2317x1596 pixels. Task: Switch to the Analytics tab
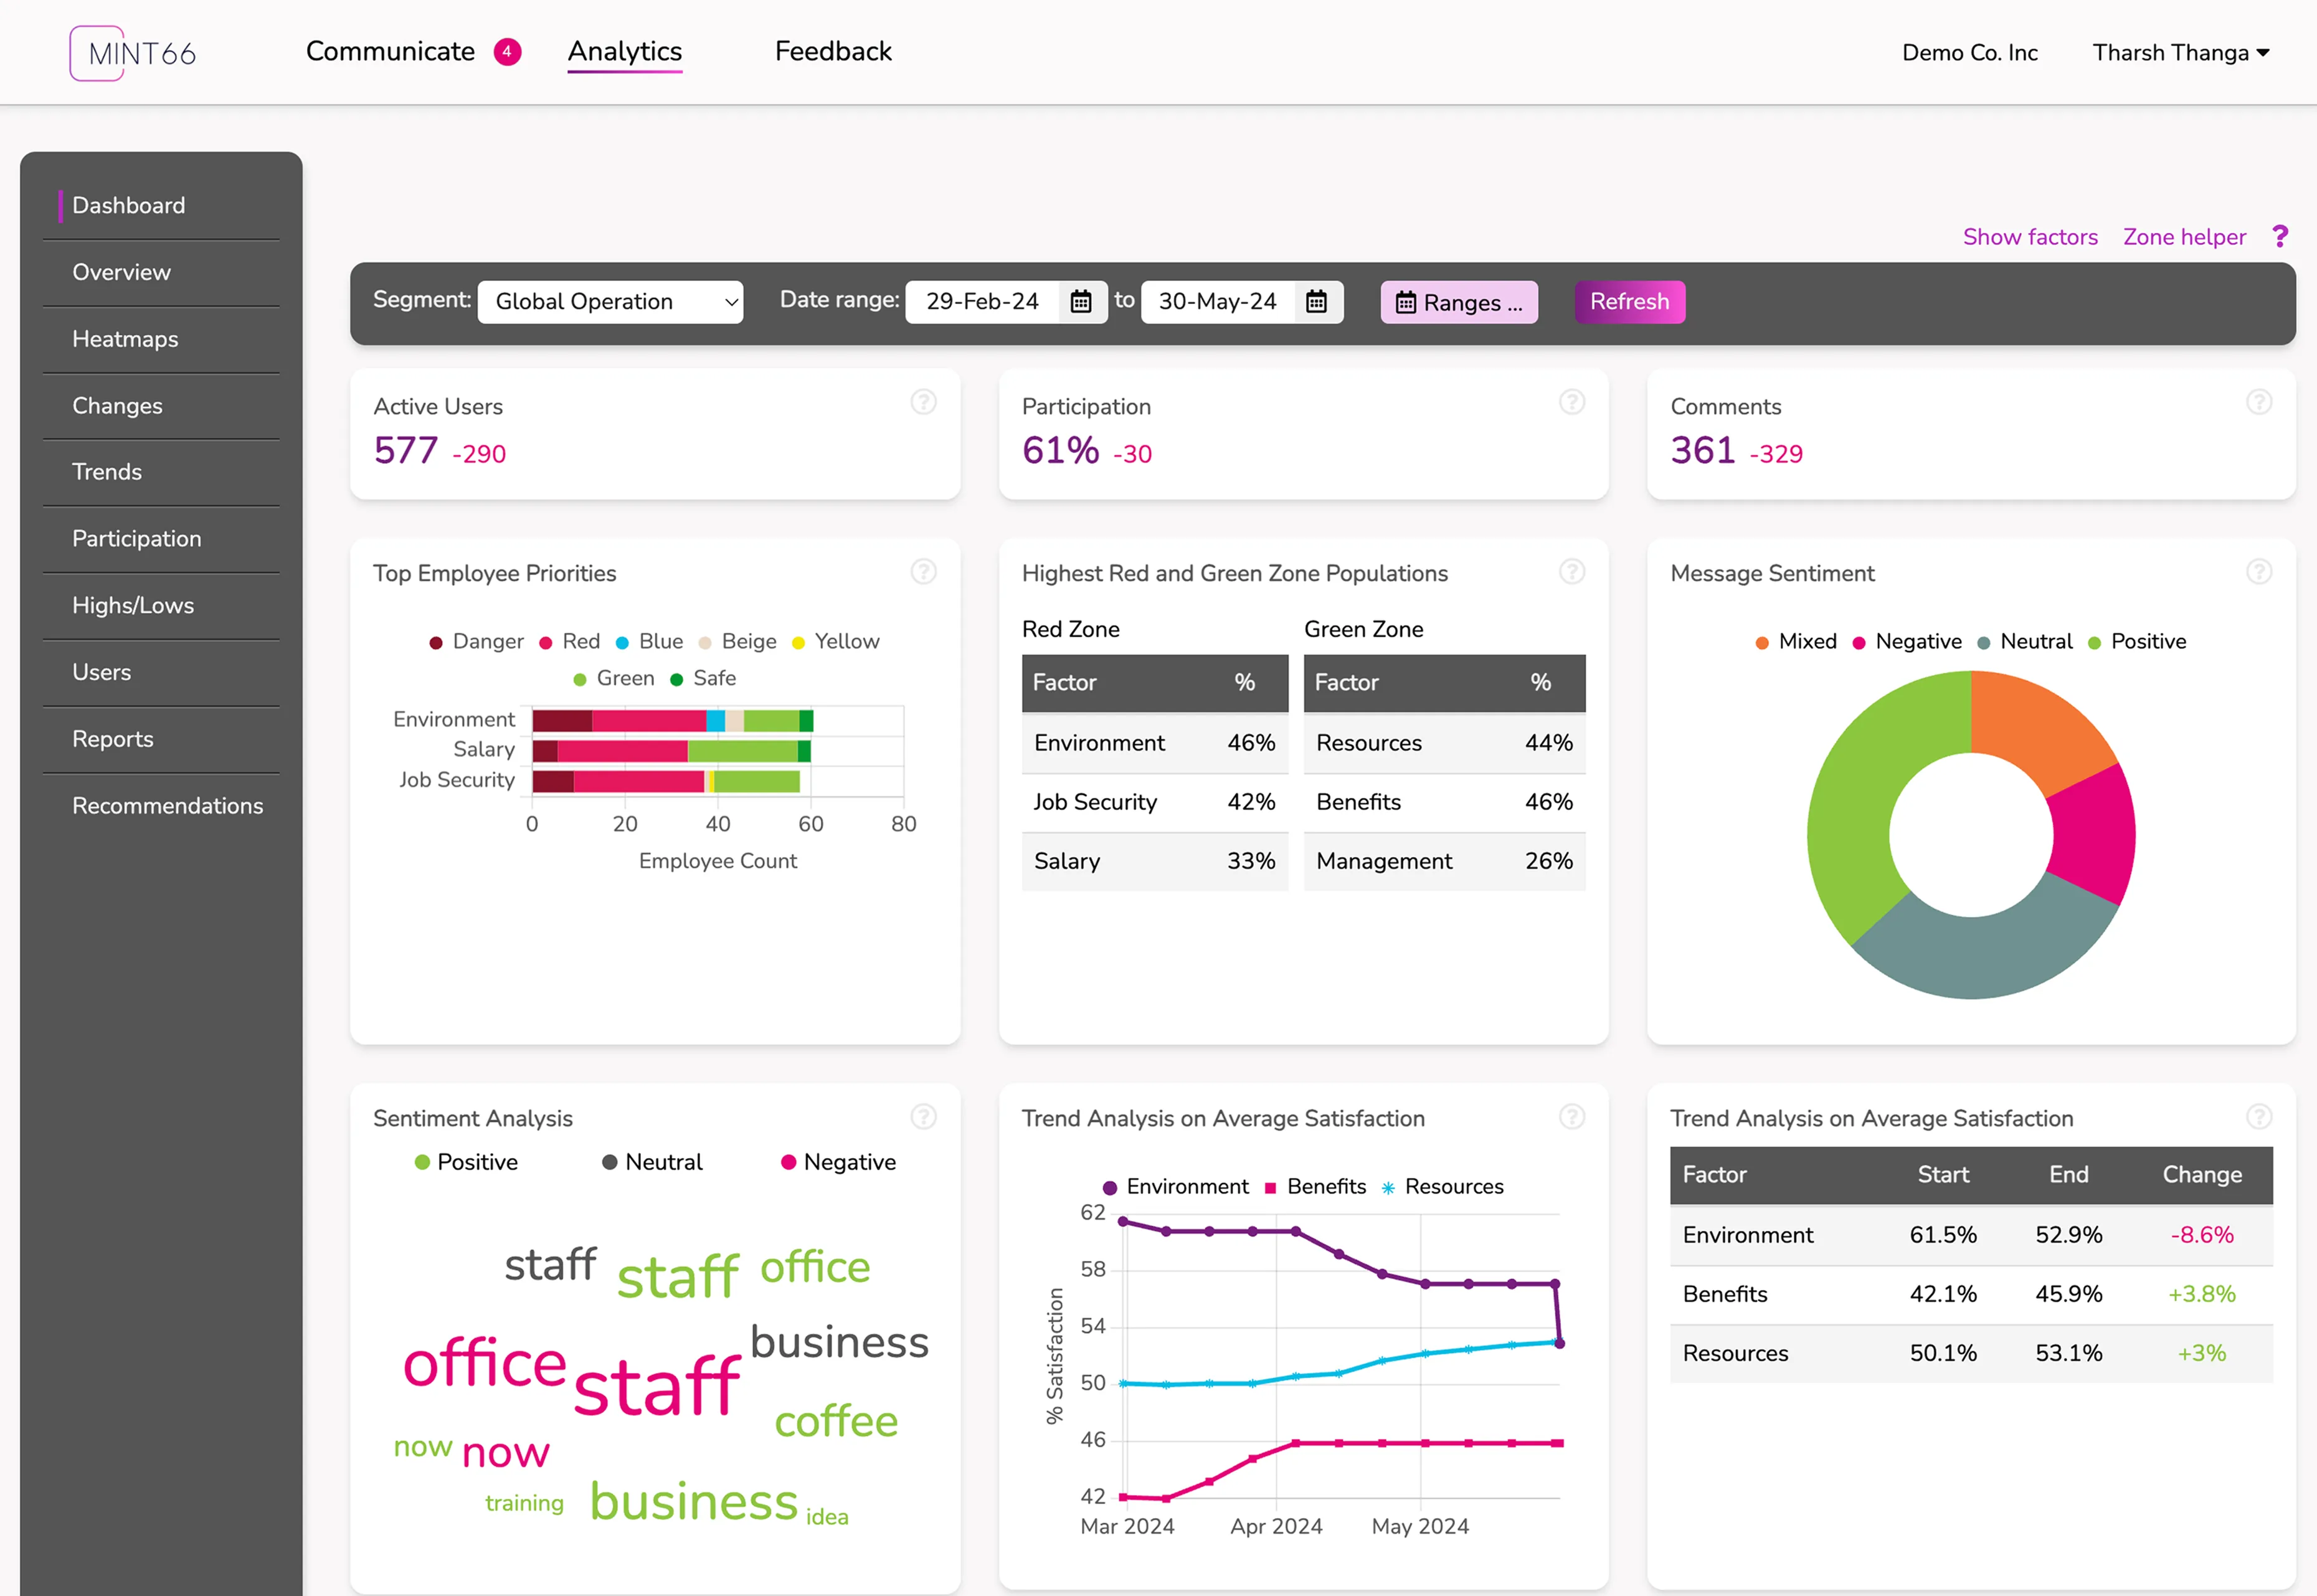coord(625,52)
